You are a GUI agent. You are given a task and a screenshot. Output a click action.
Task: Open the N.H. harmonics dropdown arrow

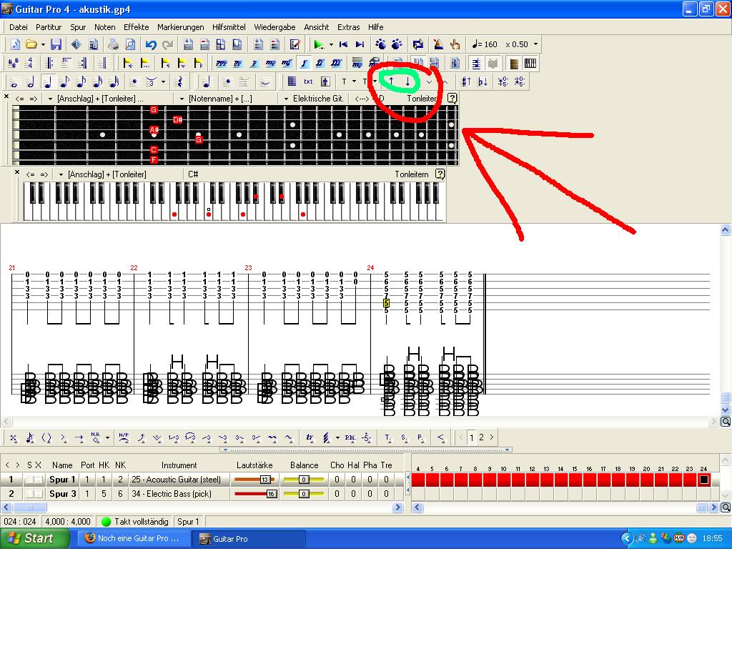coord(107,437)
